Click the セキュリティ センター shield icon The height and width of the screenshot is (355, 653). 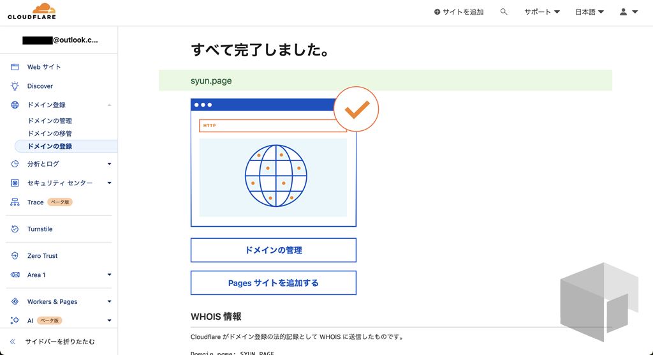[15, 183]
